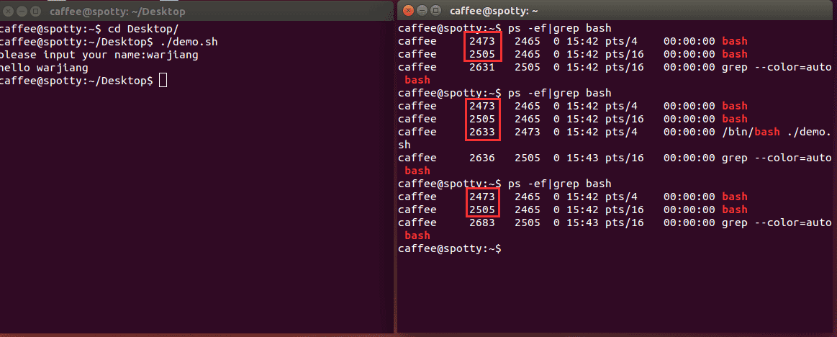Maximize the caffee@spotty: ~ terminal window
837x337 pixels.
tap(435, 10)
